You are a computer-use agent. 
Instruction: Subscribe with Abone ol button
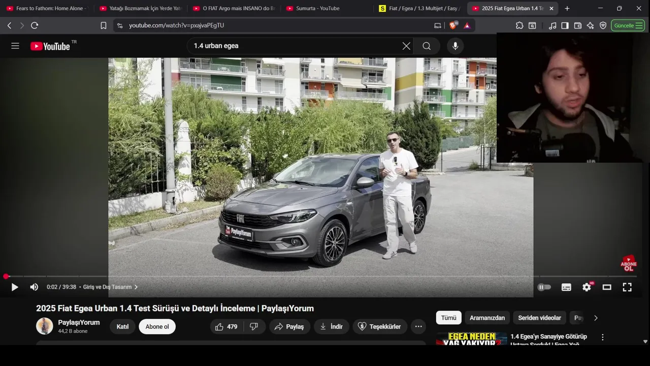pyautogui.click(x=157, y=326)
